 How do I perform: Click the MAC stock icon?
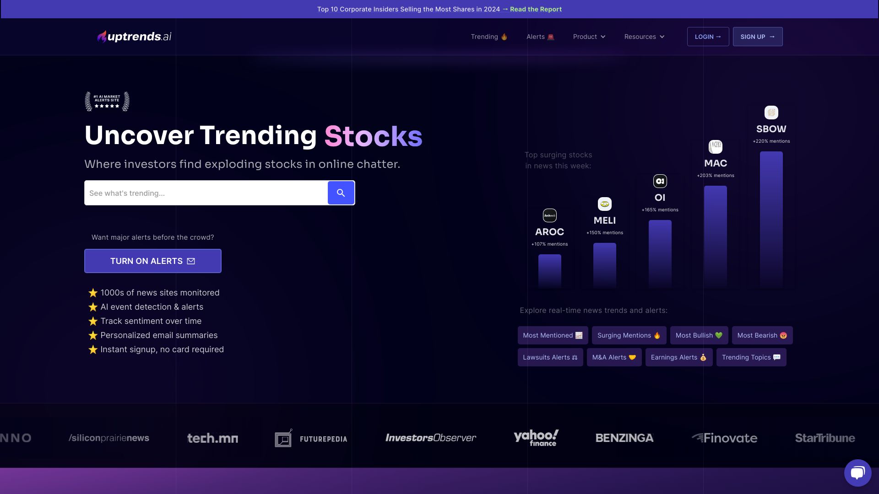(x=716, y=146)
